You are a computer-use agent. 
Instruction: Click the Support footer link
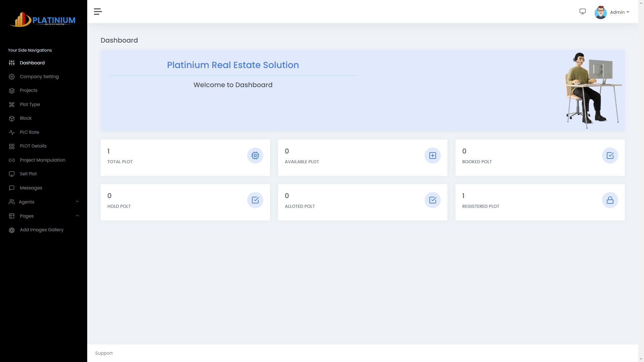[104, 353]
